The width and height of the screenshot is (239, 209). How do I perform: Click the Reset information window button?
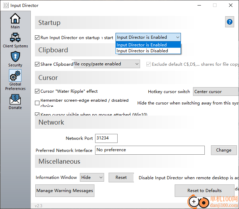coord(121,178)
